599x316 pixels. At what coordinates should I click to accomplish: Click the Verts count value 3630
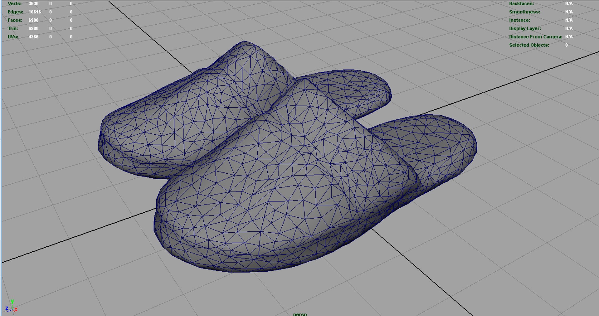pos(33,4)
